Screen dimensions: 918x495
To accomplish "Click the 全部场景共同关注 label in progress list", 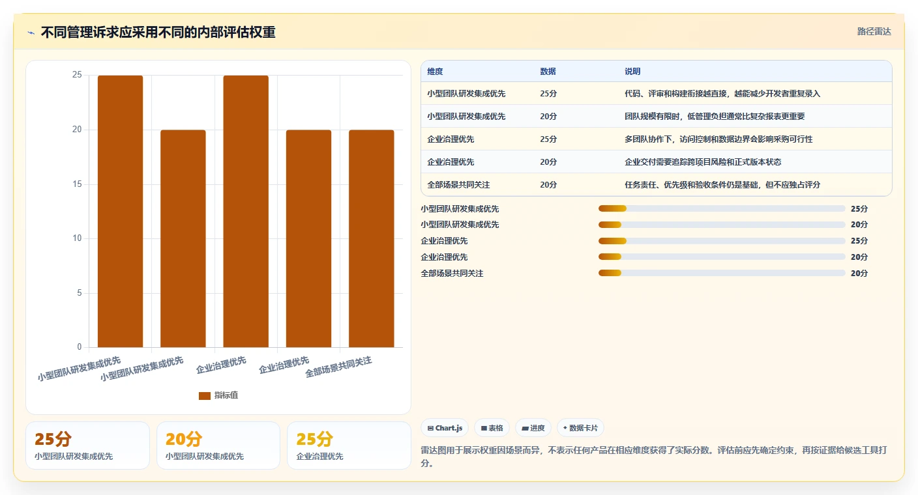I will (452, 274).
